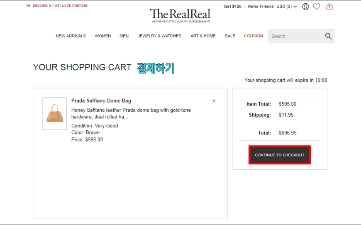Open the Women menu
This screenshot has width=361, height=225.
pyautogui.click(x=103, y=36)
